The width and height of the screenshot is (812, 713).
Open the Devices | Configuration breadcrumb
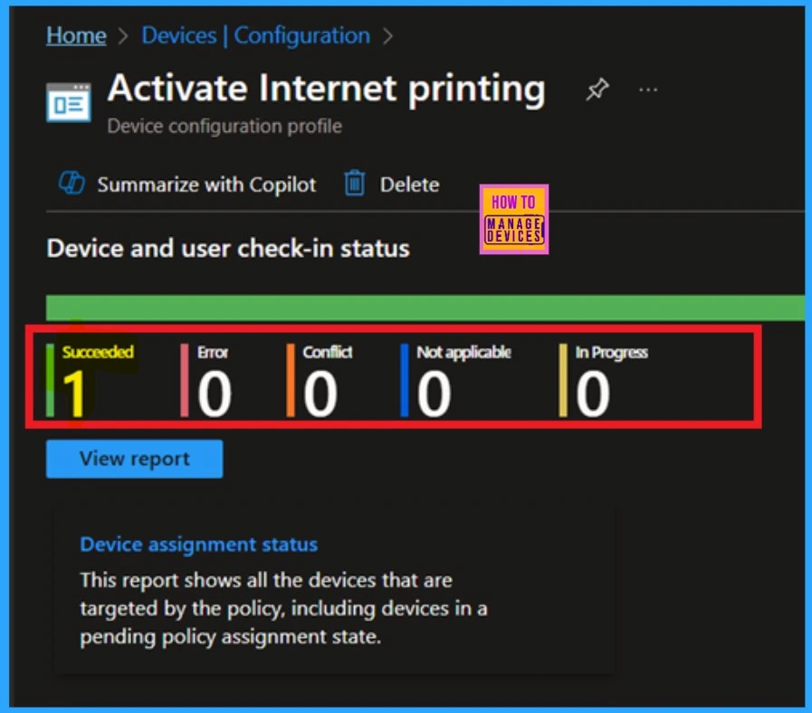256,35
